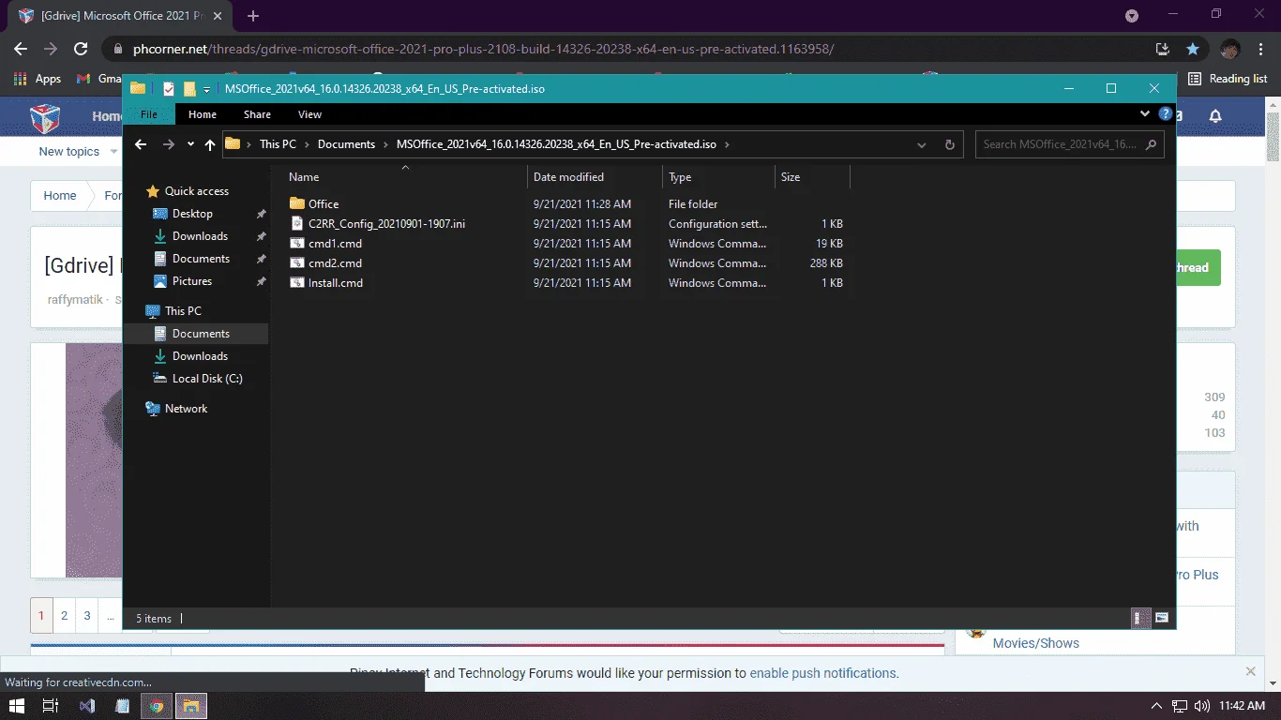Open Documents under Quick access
The height and width of the screenshot is (720, 1281).
(x=201, y=259)
